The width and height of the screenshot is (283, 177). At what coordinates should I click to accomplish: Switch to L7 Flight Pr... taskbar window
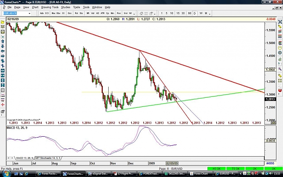point(124,174)
